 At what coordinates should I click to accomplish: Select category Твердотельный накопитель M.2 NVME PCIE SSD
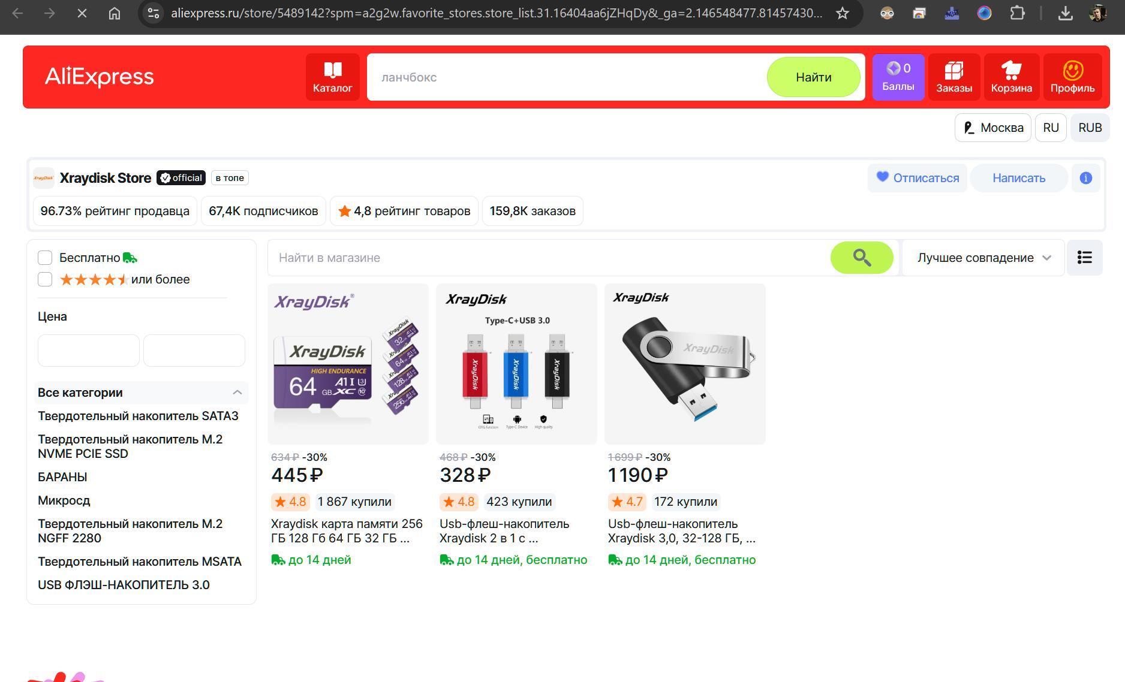point(130,446)
